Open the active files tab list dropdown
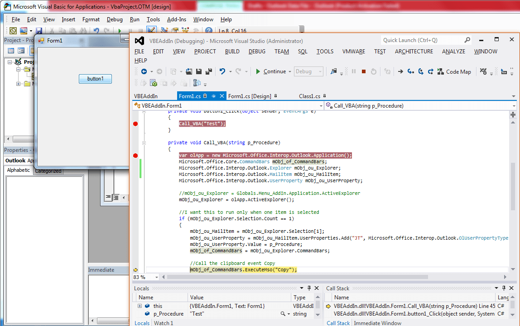 (513, 96)
